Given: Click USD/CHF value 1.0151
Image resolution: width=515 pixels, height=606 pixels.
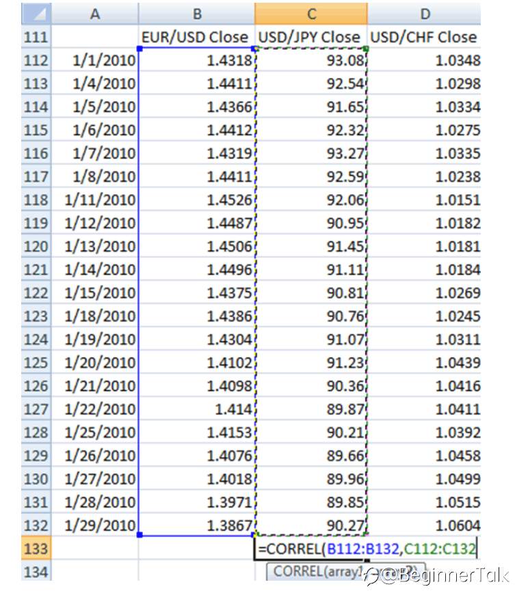Looking at the screenshot, I should click(424, 199).
